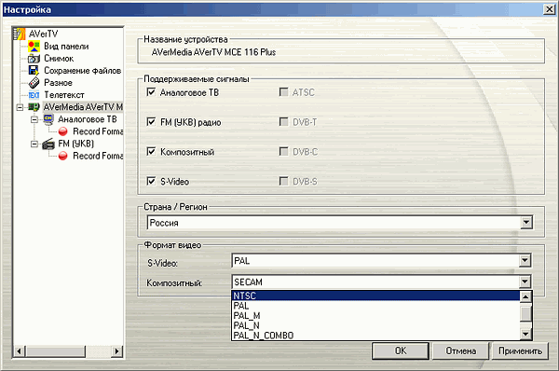Image resolution: width=559 pixels, height=371 pixels.
Task: Click the Разное tree icon
Action: click(34, 83)
